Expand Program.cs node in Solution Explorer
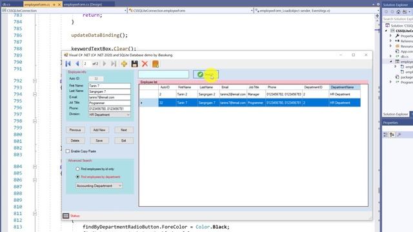 tap(391, 82)
